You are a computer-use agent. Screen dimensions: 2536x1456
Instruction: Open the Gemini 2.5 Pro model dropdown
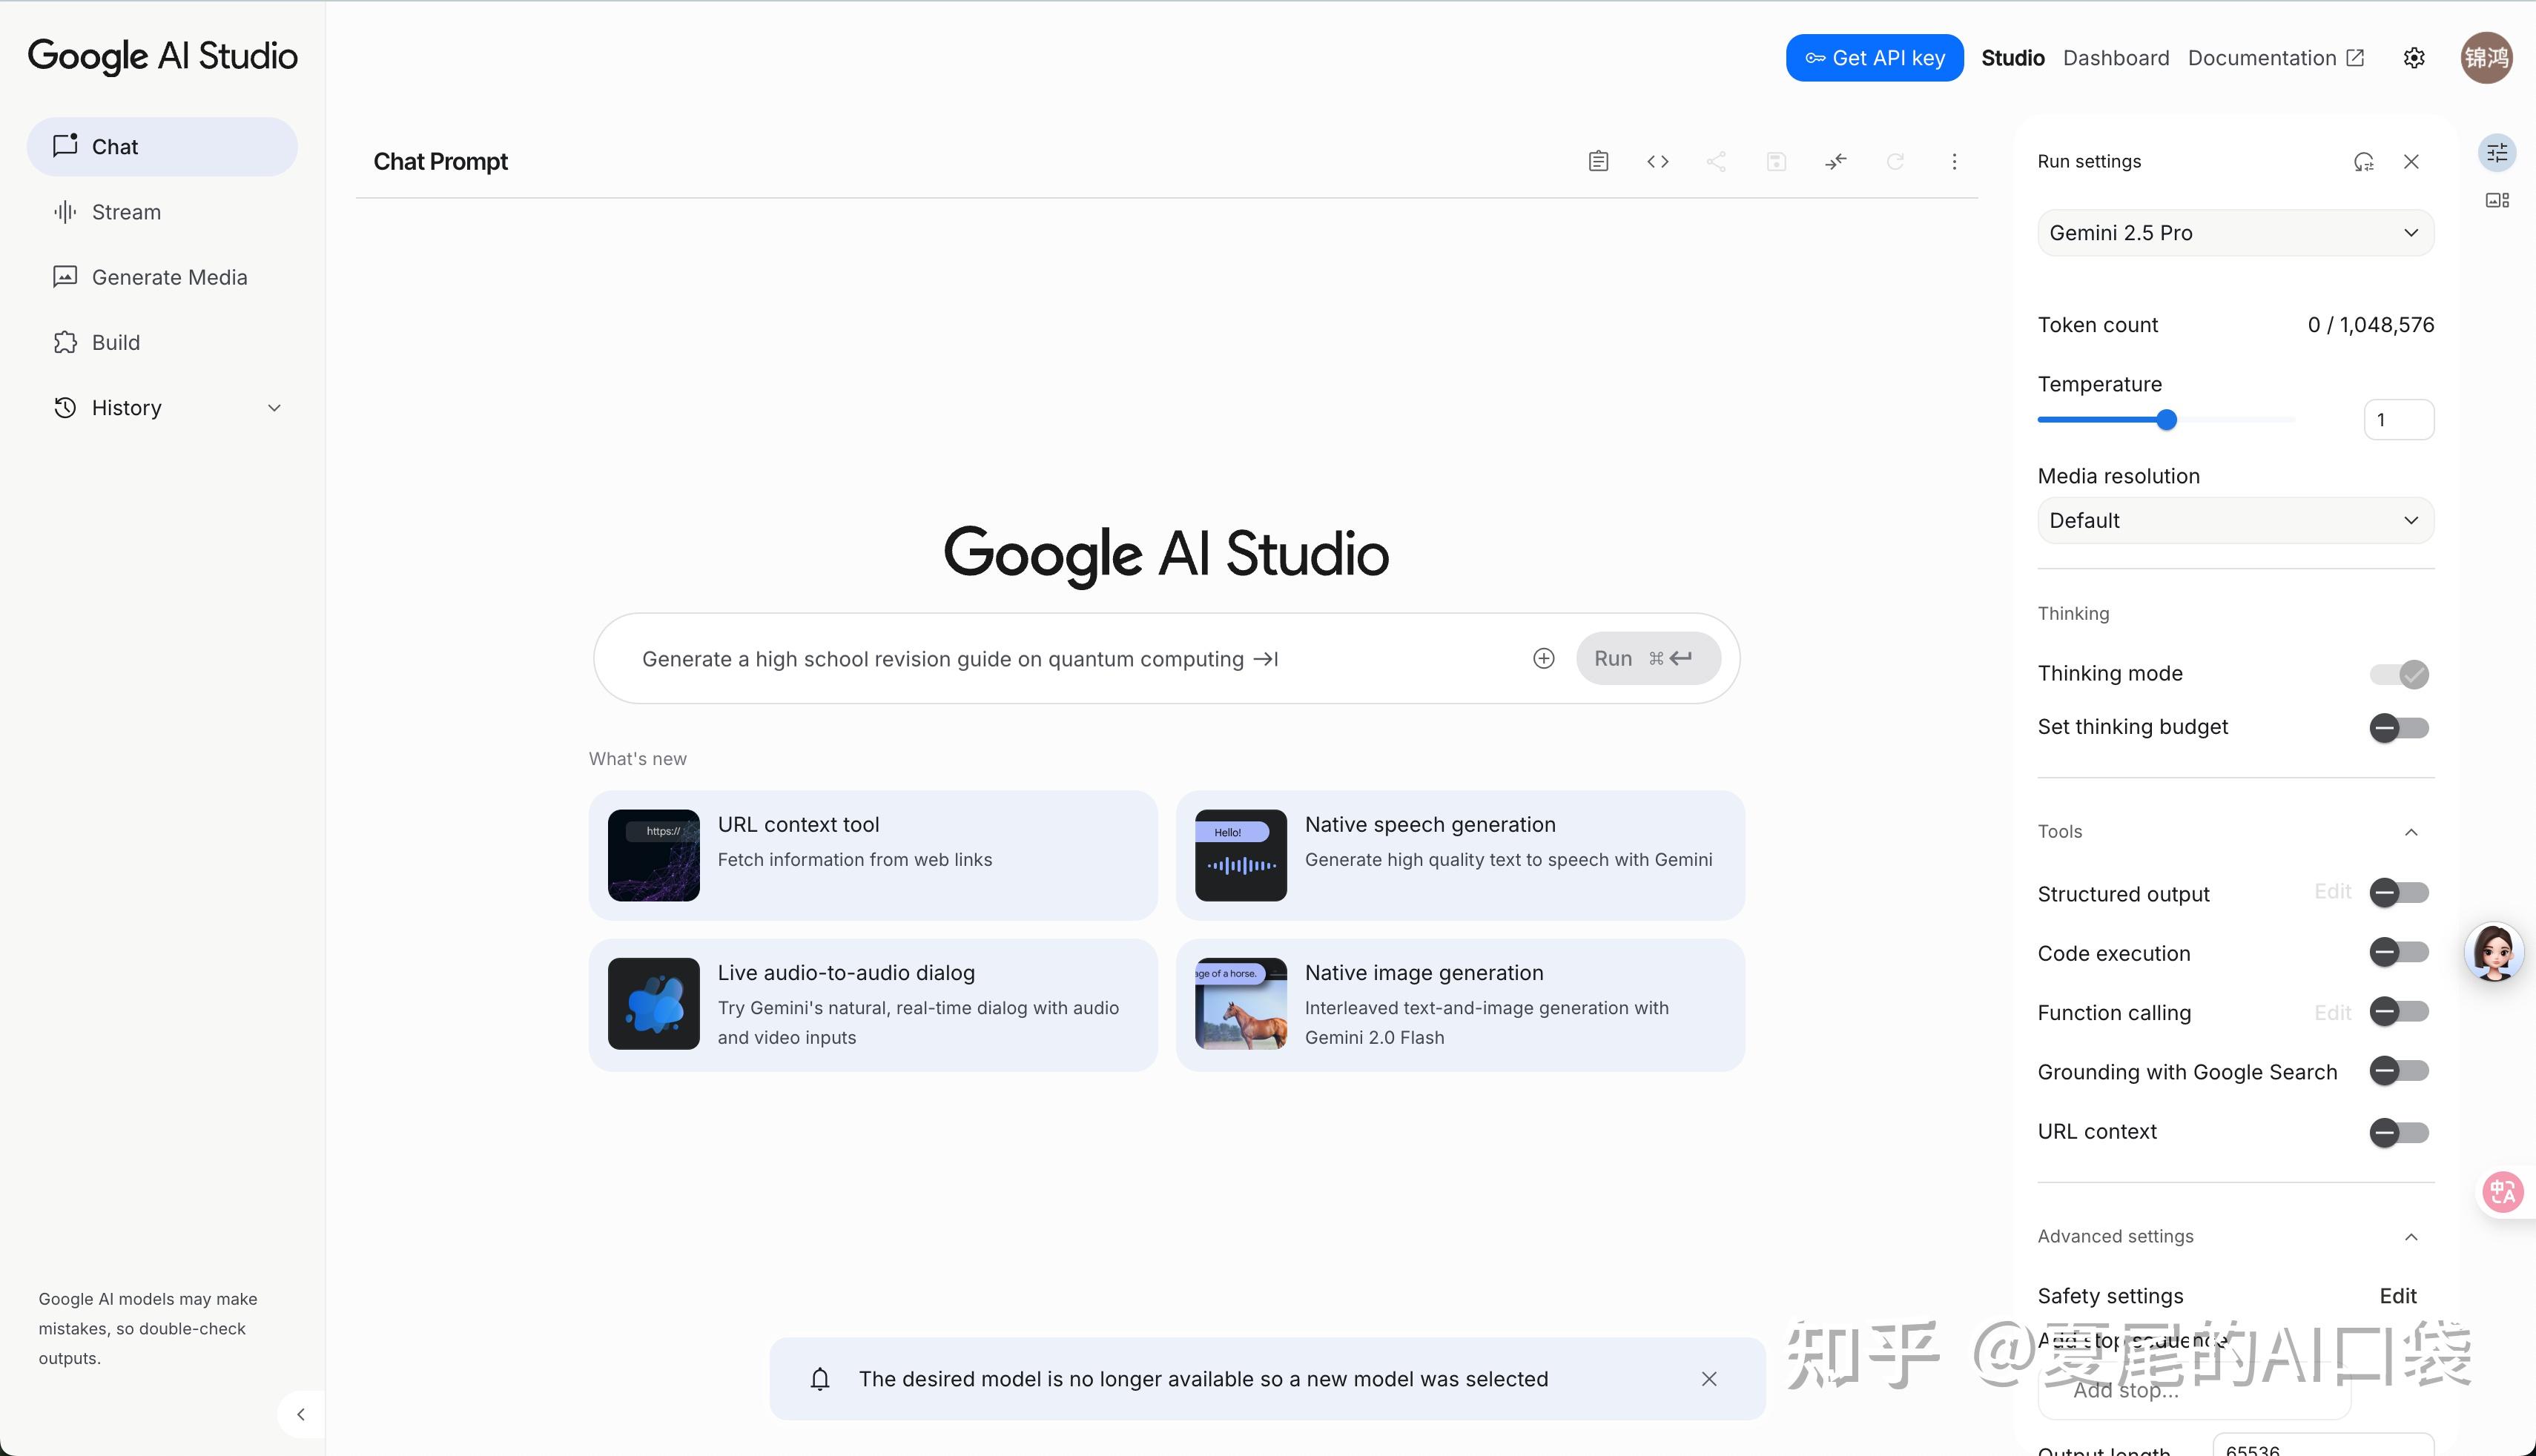[2235, 233]
